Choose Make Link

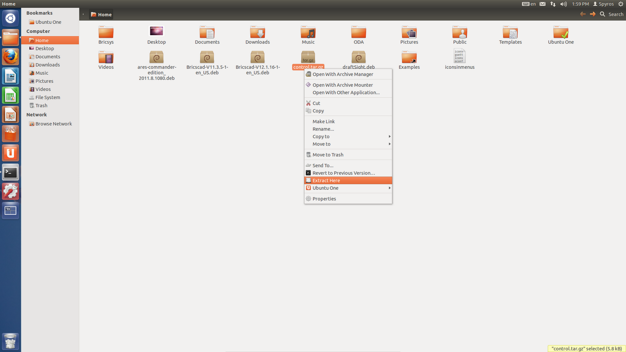(x=348, y=122)
